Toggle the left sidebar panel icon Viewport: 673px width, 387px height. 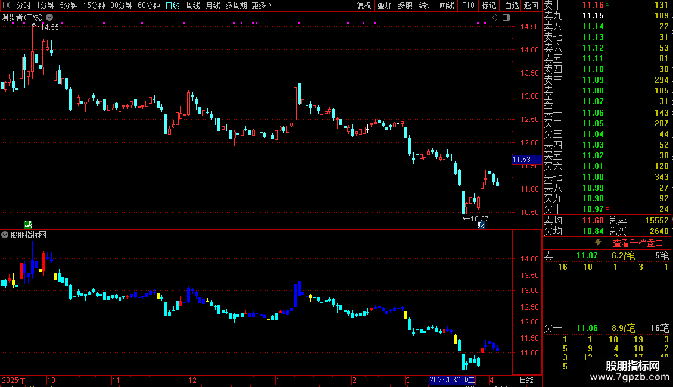click(x=7, y=5)
